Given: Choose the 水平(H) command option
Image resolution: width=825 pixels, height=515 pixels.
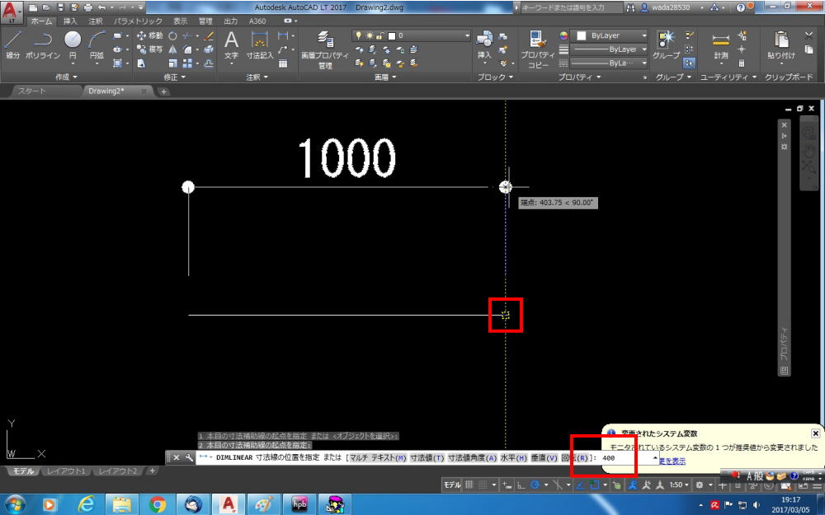Looking at the screenshot, I should coord(513,457).
